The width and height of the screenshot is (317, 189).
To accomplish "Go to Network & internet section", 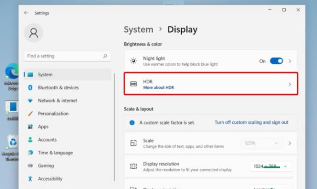I will pyautogui.click(x=58, y=100).
